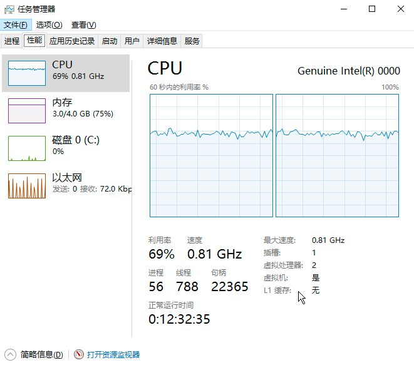Open the 查看(V) menu
The image size is (414, 370).
pos(83,25)
